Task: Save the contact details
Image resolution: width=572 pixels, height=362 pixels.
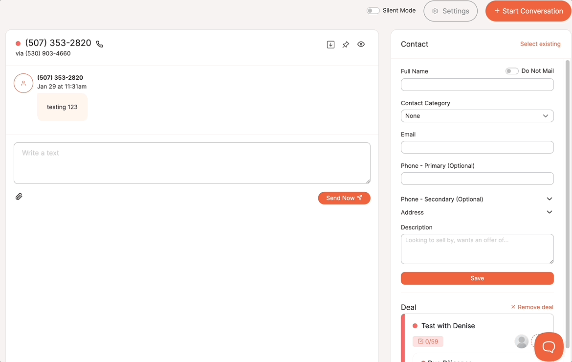Action: point(477,278)
